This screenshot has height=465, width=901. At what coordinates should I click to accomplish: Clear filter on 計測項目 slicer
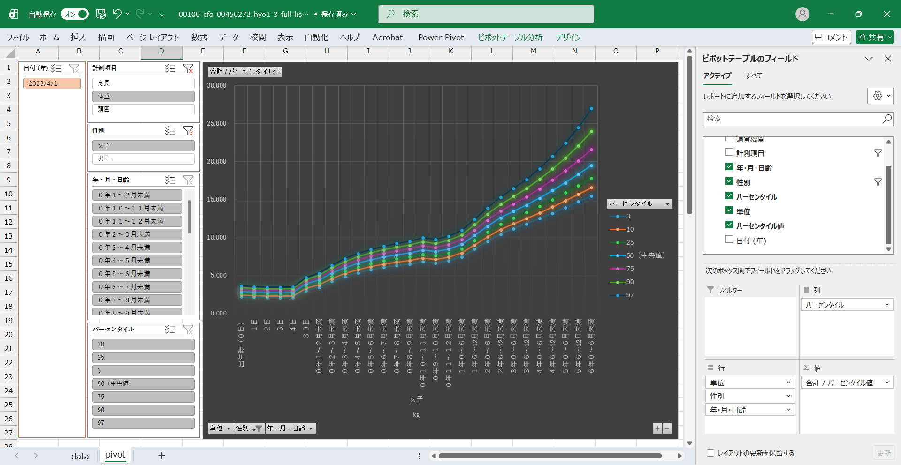click(188, 68)
